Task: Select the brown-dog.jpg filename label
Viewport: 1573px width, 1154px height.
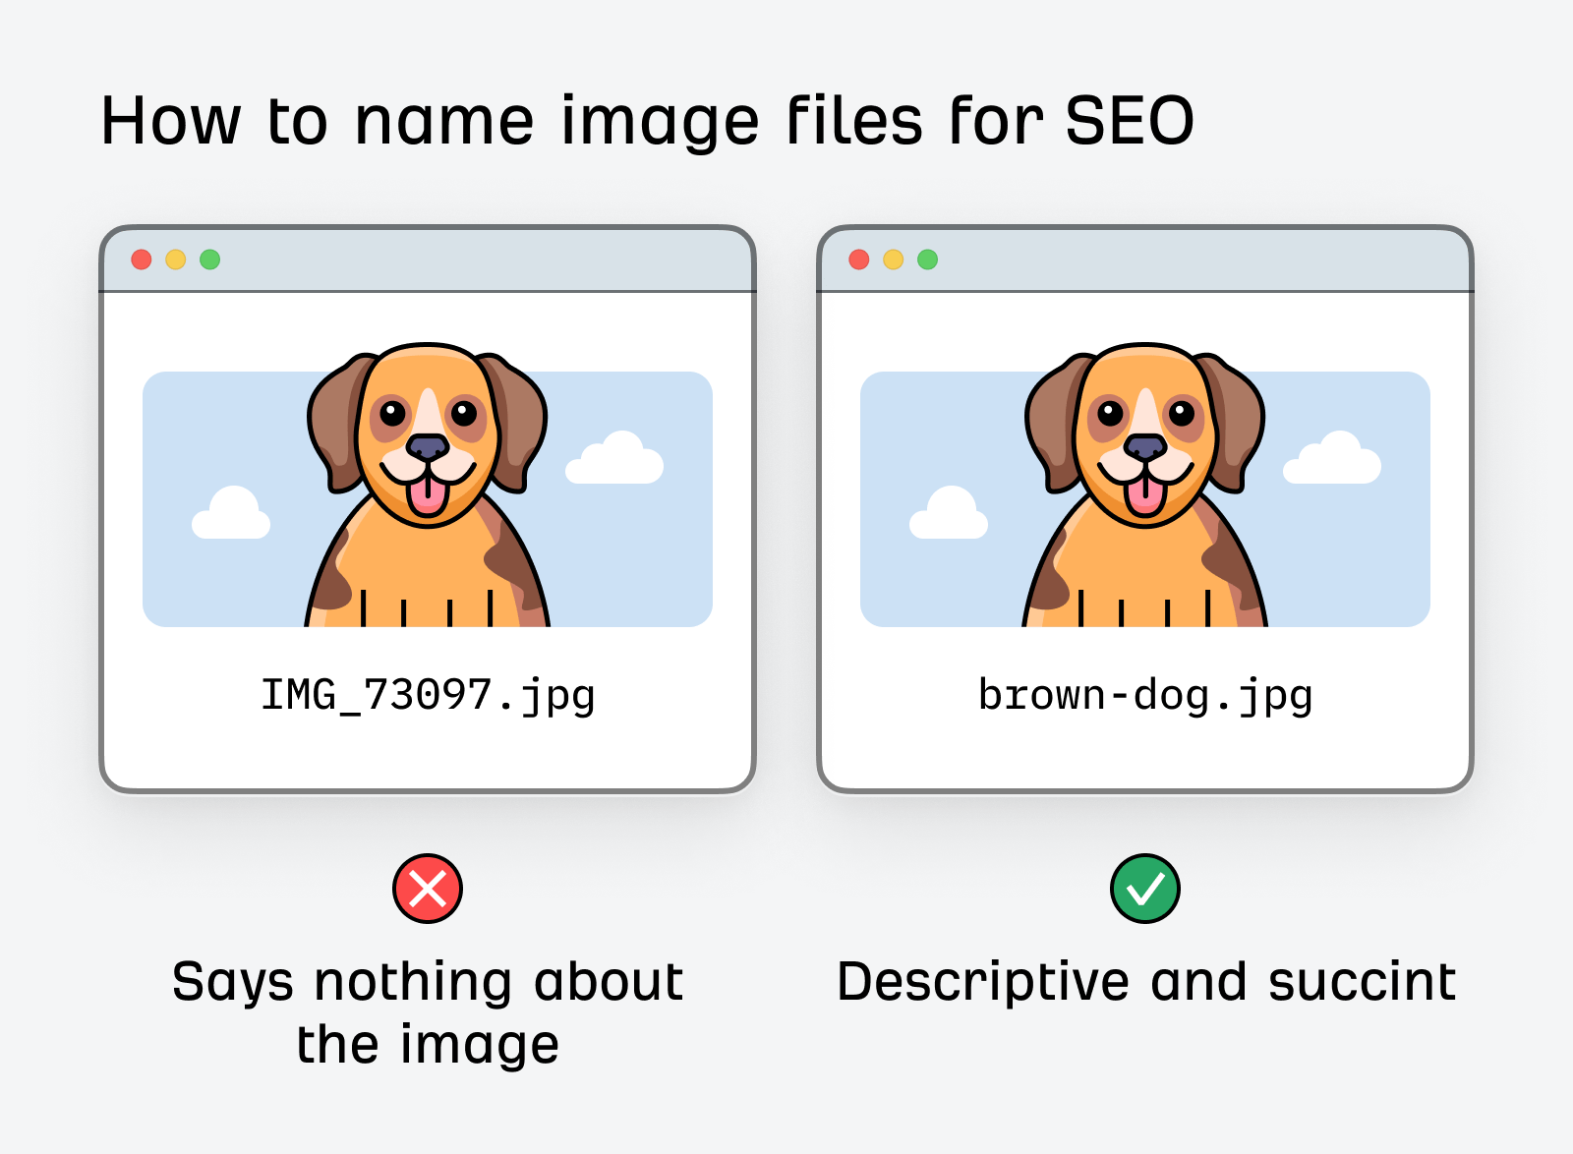Action: tap(1144, 695)
